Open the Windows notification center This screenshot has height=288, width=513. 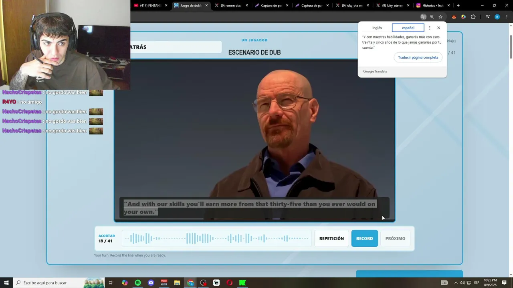[x=505, y=283]
